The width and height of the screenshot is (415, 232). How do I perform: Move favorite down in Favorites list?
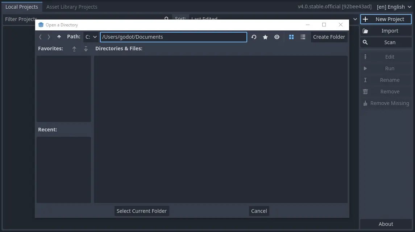[86, 48]
